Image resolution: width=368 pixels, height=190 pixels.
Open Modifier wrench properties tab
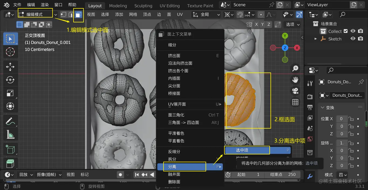pyautogui.click(x=310, y=177)
